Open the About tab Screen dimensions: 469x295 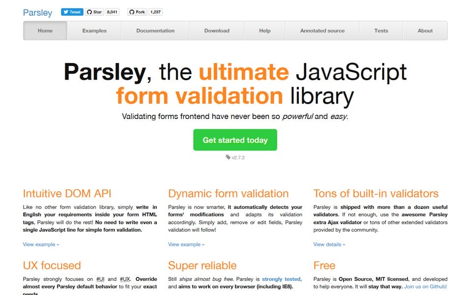425,30
